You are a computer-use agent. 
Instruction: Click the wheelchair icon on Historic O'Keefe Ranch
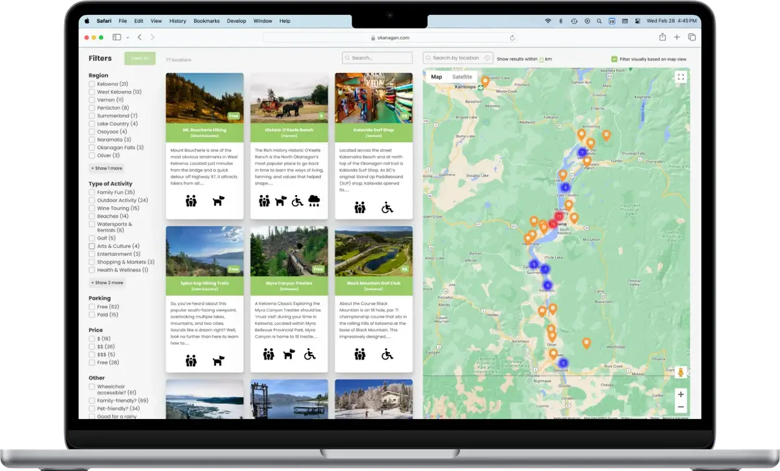[x=297, y=201]
